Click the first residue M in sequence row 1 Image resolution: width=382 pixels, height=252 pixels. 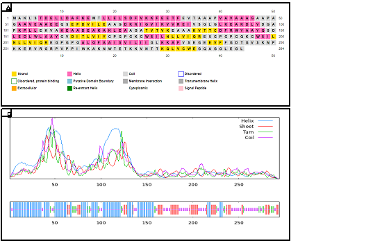pos(15,18)
